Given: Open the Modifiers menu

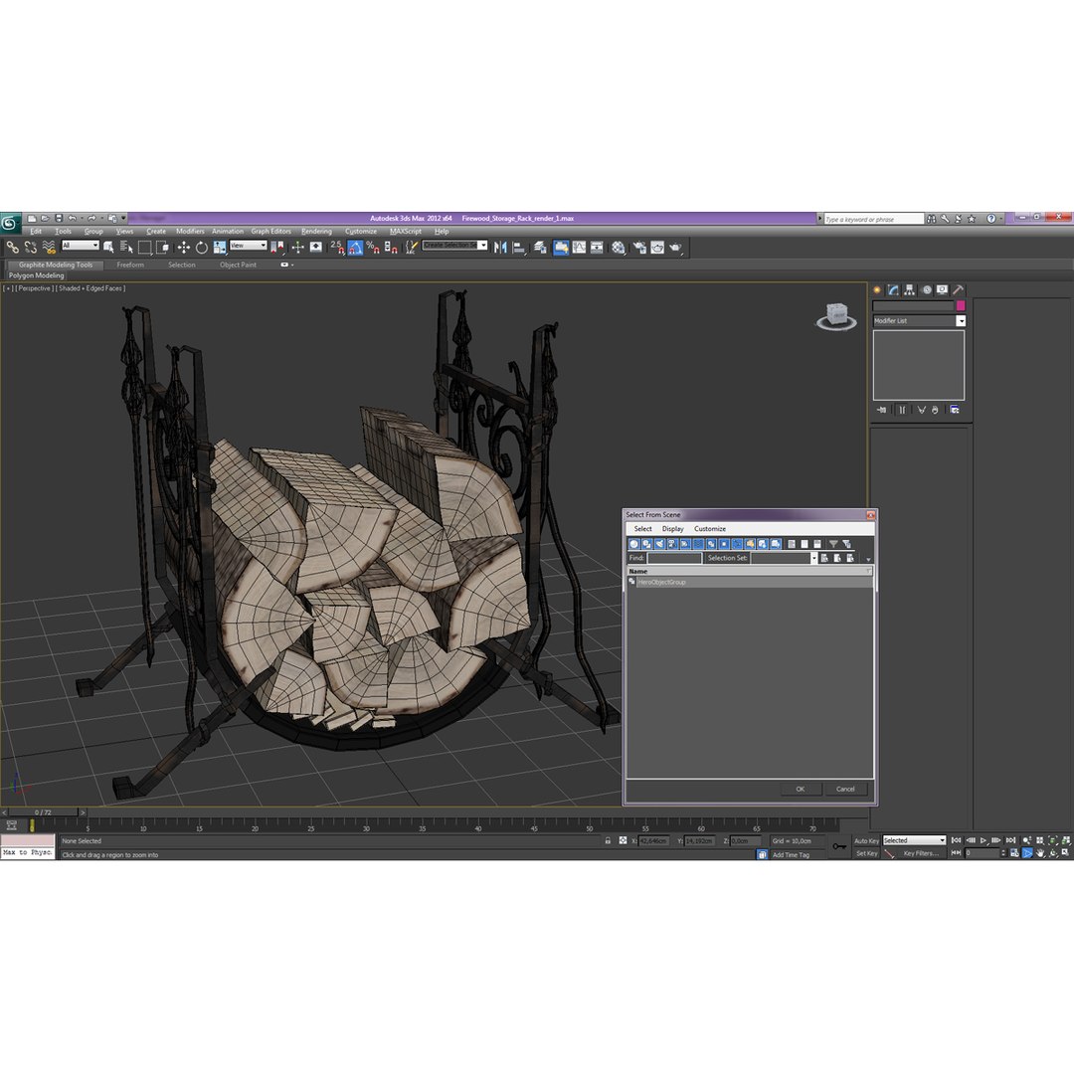Looking at the screenshot, I should [190, 232].
